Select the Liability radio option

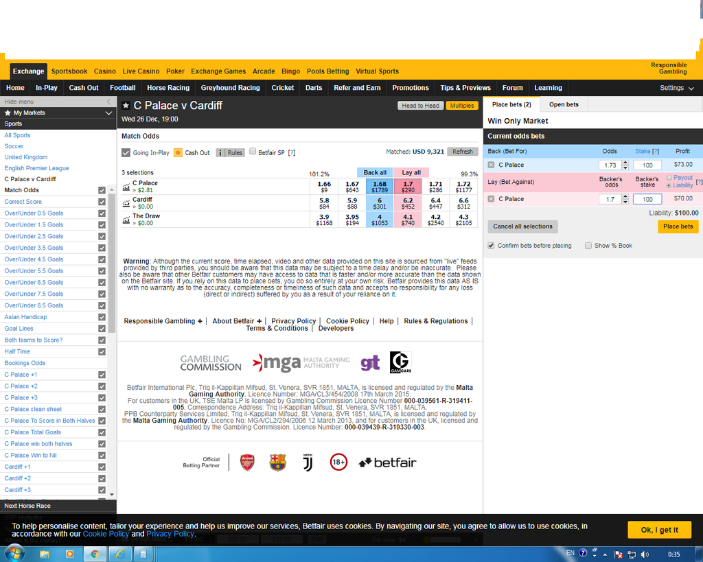(x=669, y=185)
